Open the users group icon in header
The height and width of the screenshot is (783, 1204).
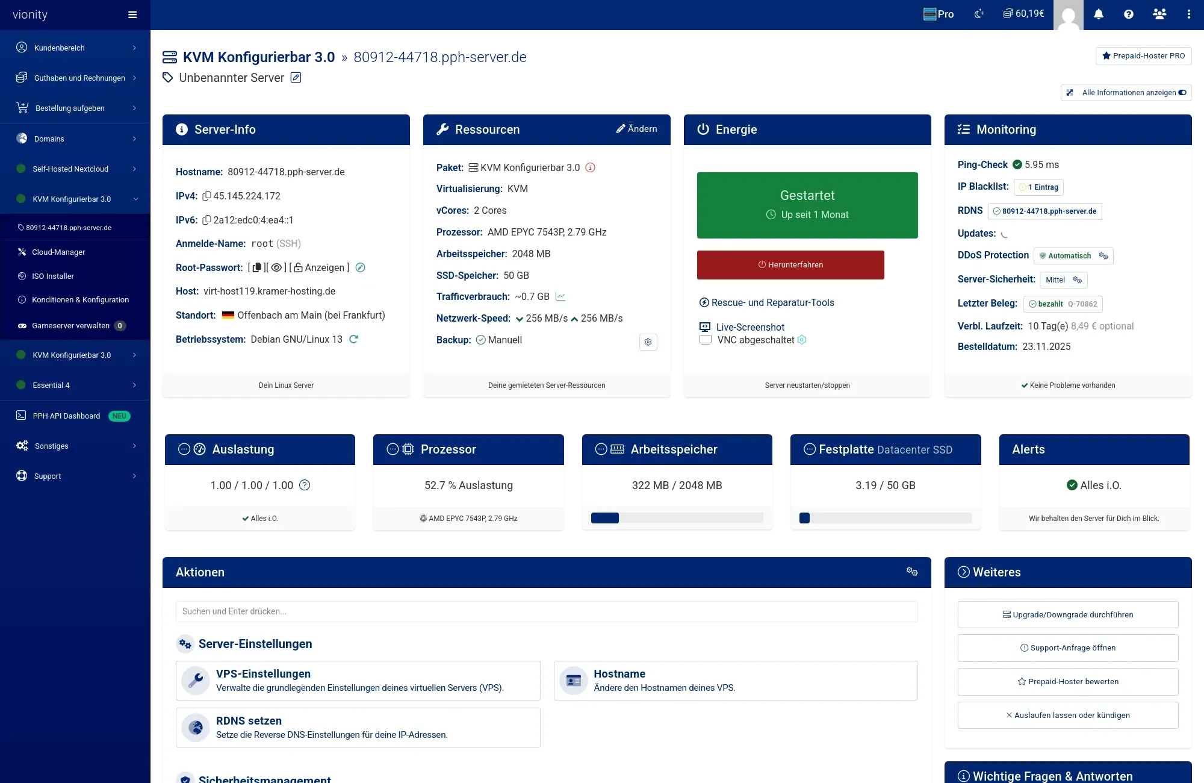1159,14
